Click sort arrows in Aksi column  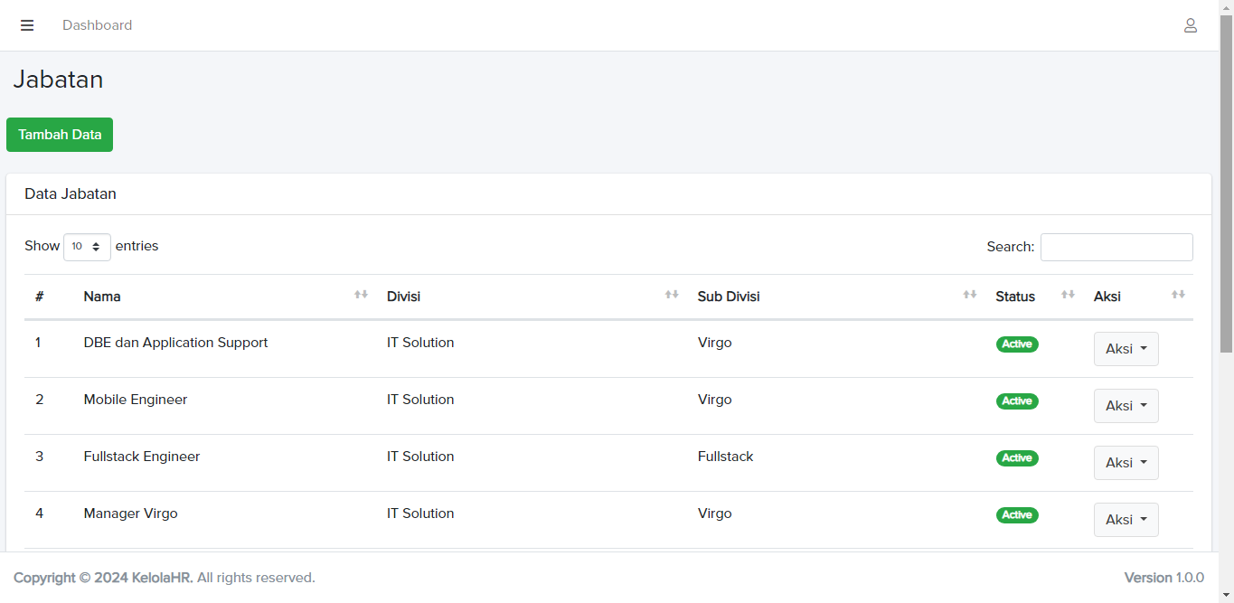click(x=1178, y=295)
